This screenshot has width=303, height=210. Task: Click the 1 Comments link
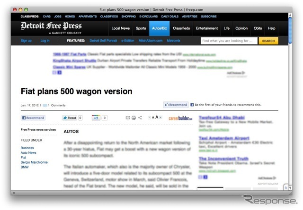pyautogui.click(x=57, y=105)
